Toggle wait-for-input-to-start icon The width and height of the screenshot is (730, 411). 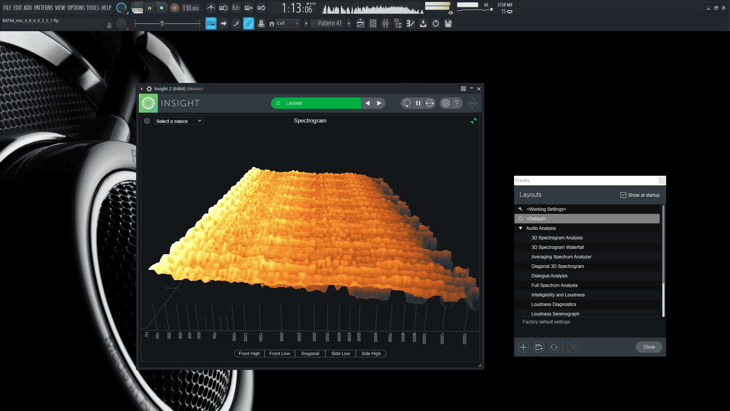[224, 8]
